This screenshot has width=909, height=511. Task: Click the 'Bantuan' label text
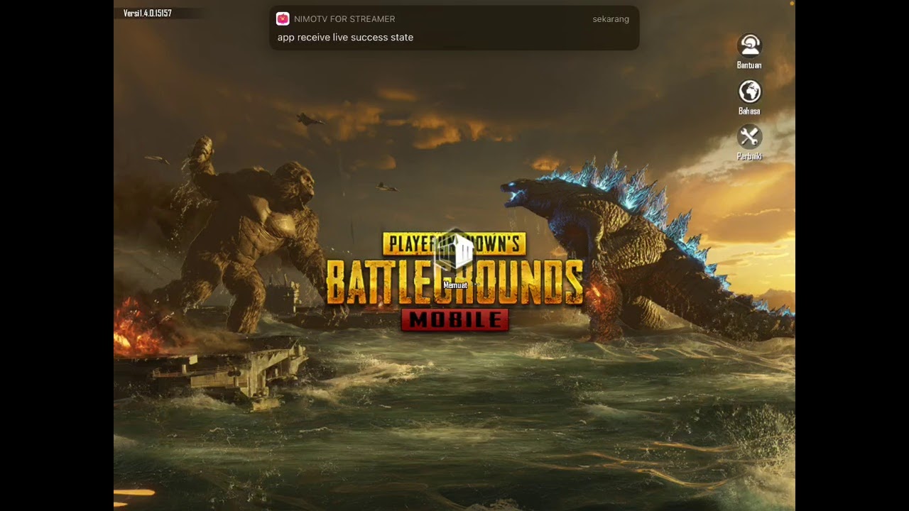(749, 65)
